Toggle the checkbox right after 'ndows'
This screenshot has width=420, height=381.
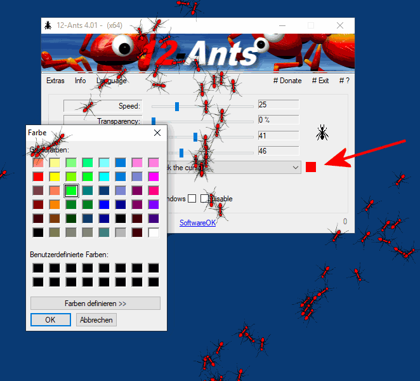click(x=192, y=199)
